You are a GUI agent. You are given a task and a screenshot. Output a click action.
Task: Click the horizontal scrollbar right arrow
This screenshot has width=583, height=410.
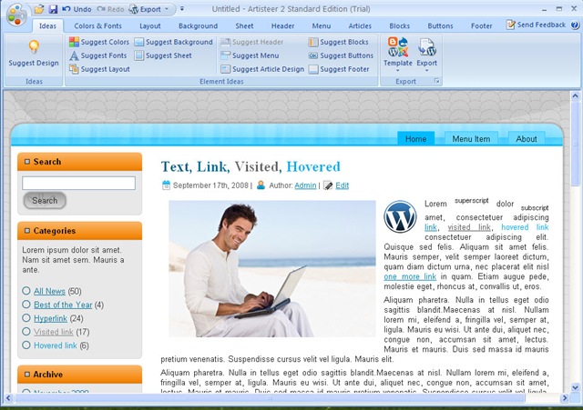[565, 398]
